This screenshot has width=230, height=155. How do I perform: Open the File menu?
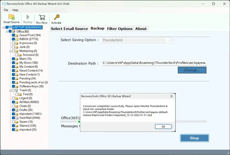pyautogui.click(x=6, y=10)
